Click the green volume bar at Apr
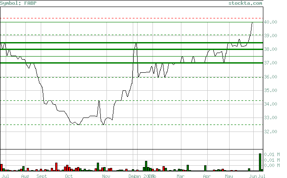This screenshot has height=178, width=287. 205,168
